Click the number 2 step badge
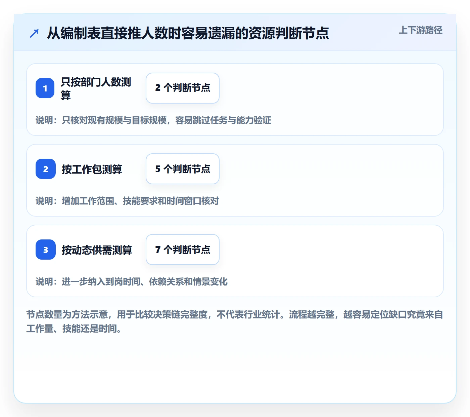The image size is (470, 417). click(x=46, y=169)
